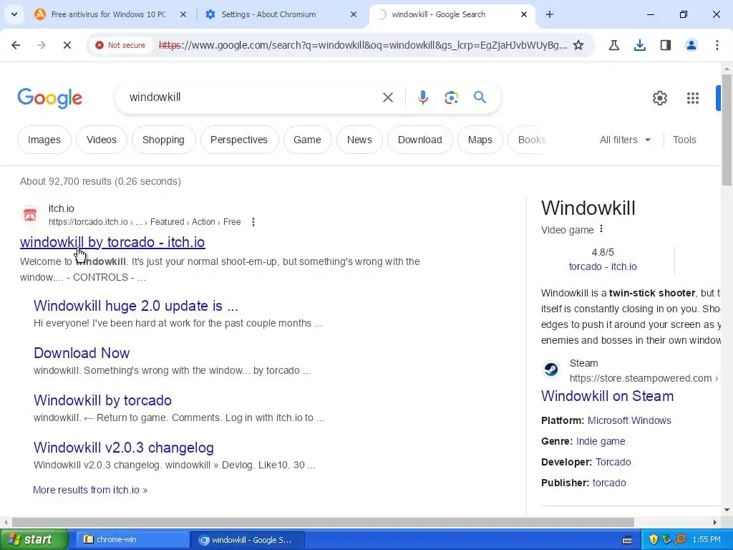The width and height of the screenshot is (733, 550).
Task: Switch to chrome-win taskbar window
Action: click(131, 539)
